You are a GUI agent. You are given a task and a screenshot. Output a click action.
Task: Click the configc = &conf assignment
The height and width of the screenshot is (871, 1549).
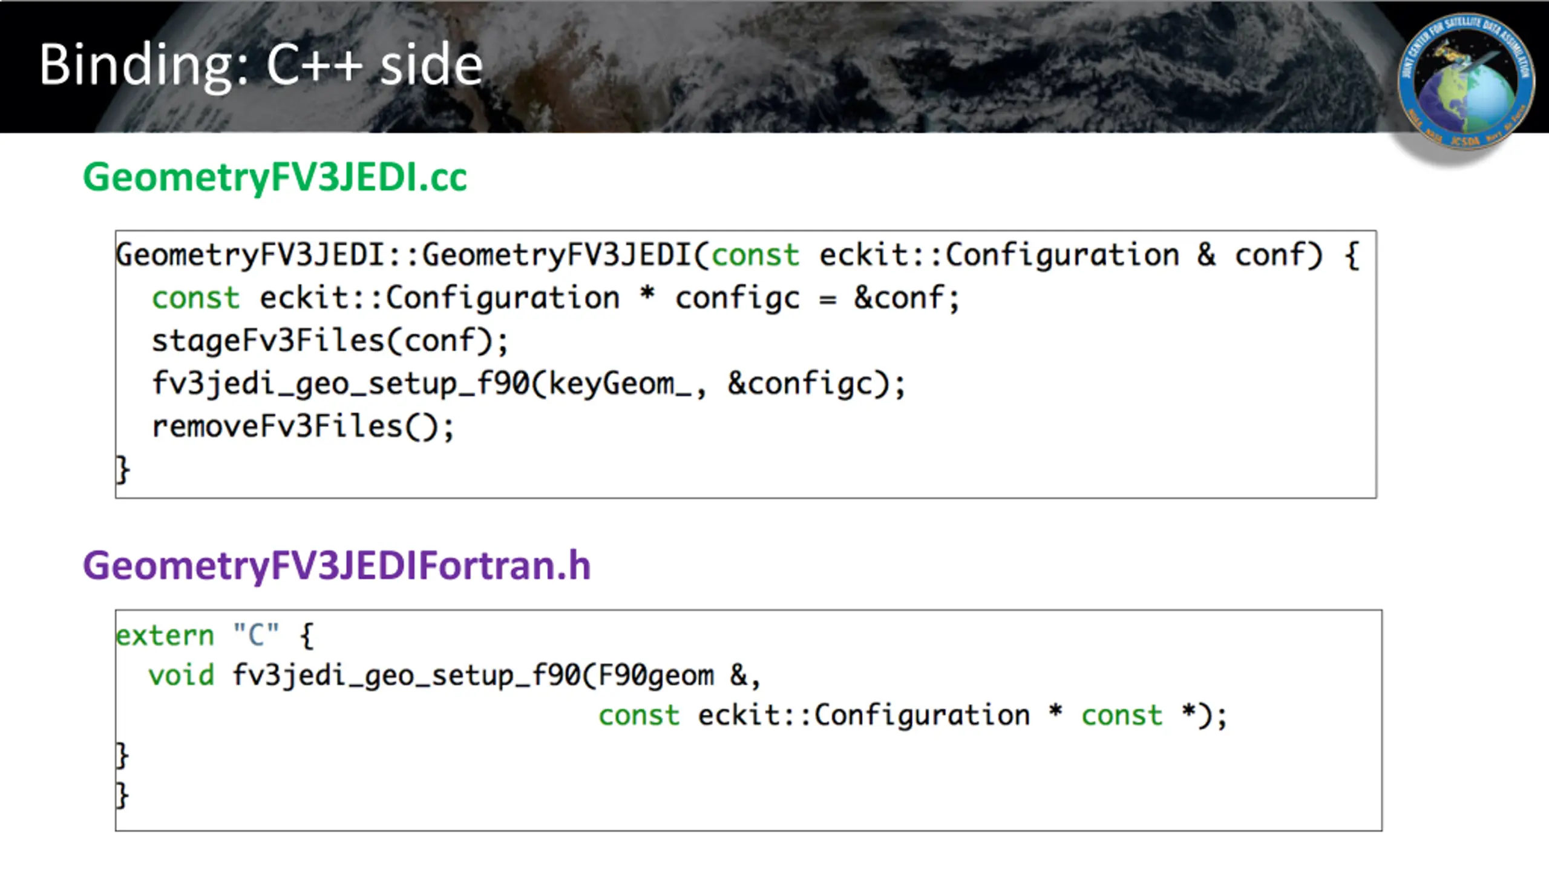pos(817,298)
